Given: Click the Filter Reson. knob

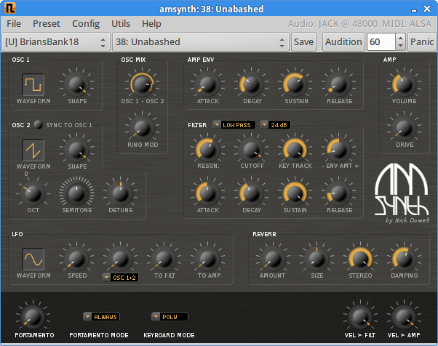Looking at the screenshot, I should pyautogui.click(x=207, y=150).
